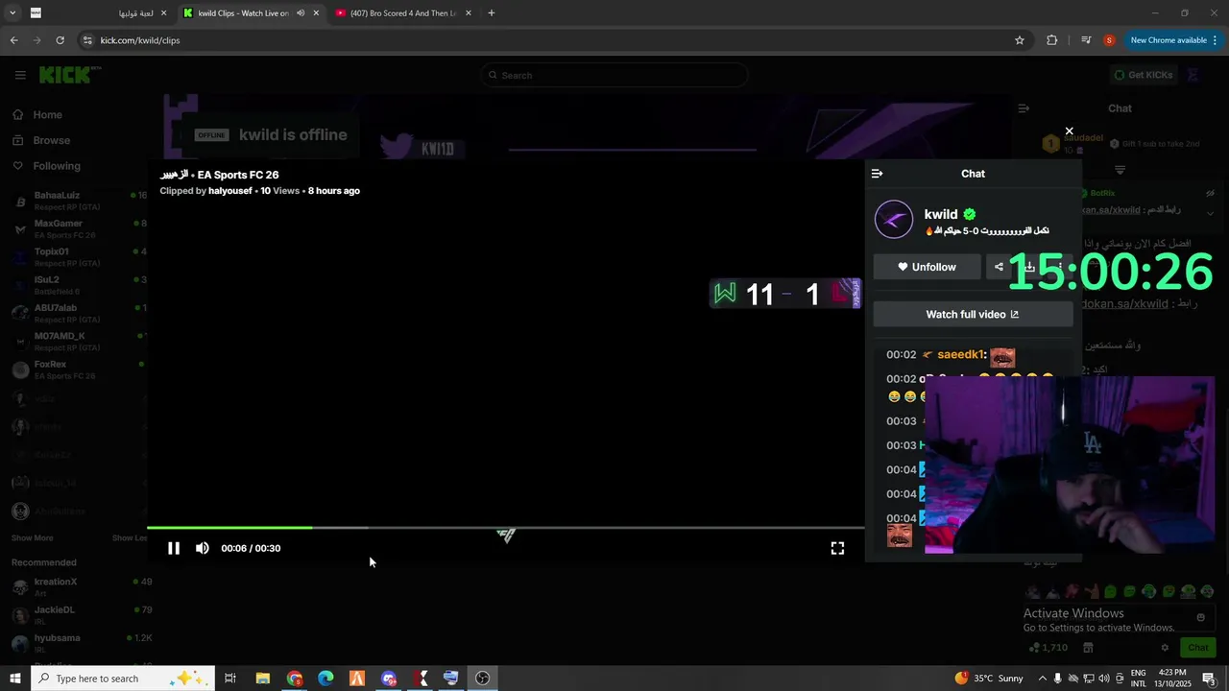Click clipper name halyousef
The image size is (1229, 691).
230,191
